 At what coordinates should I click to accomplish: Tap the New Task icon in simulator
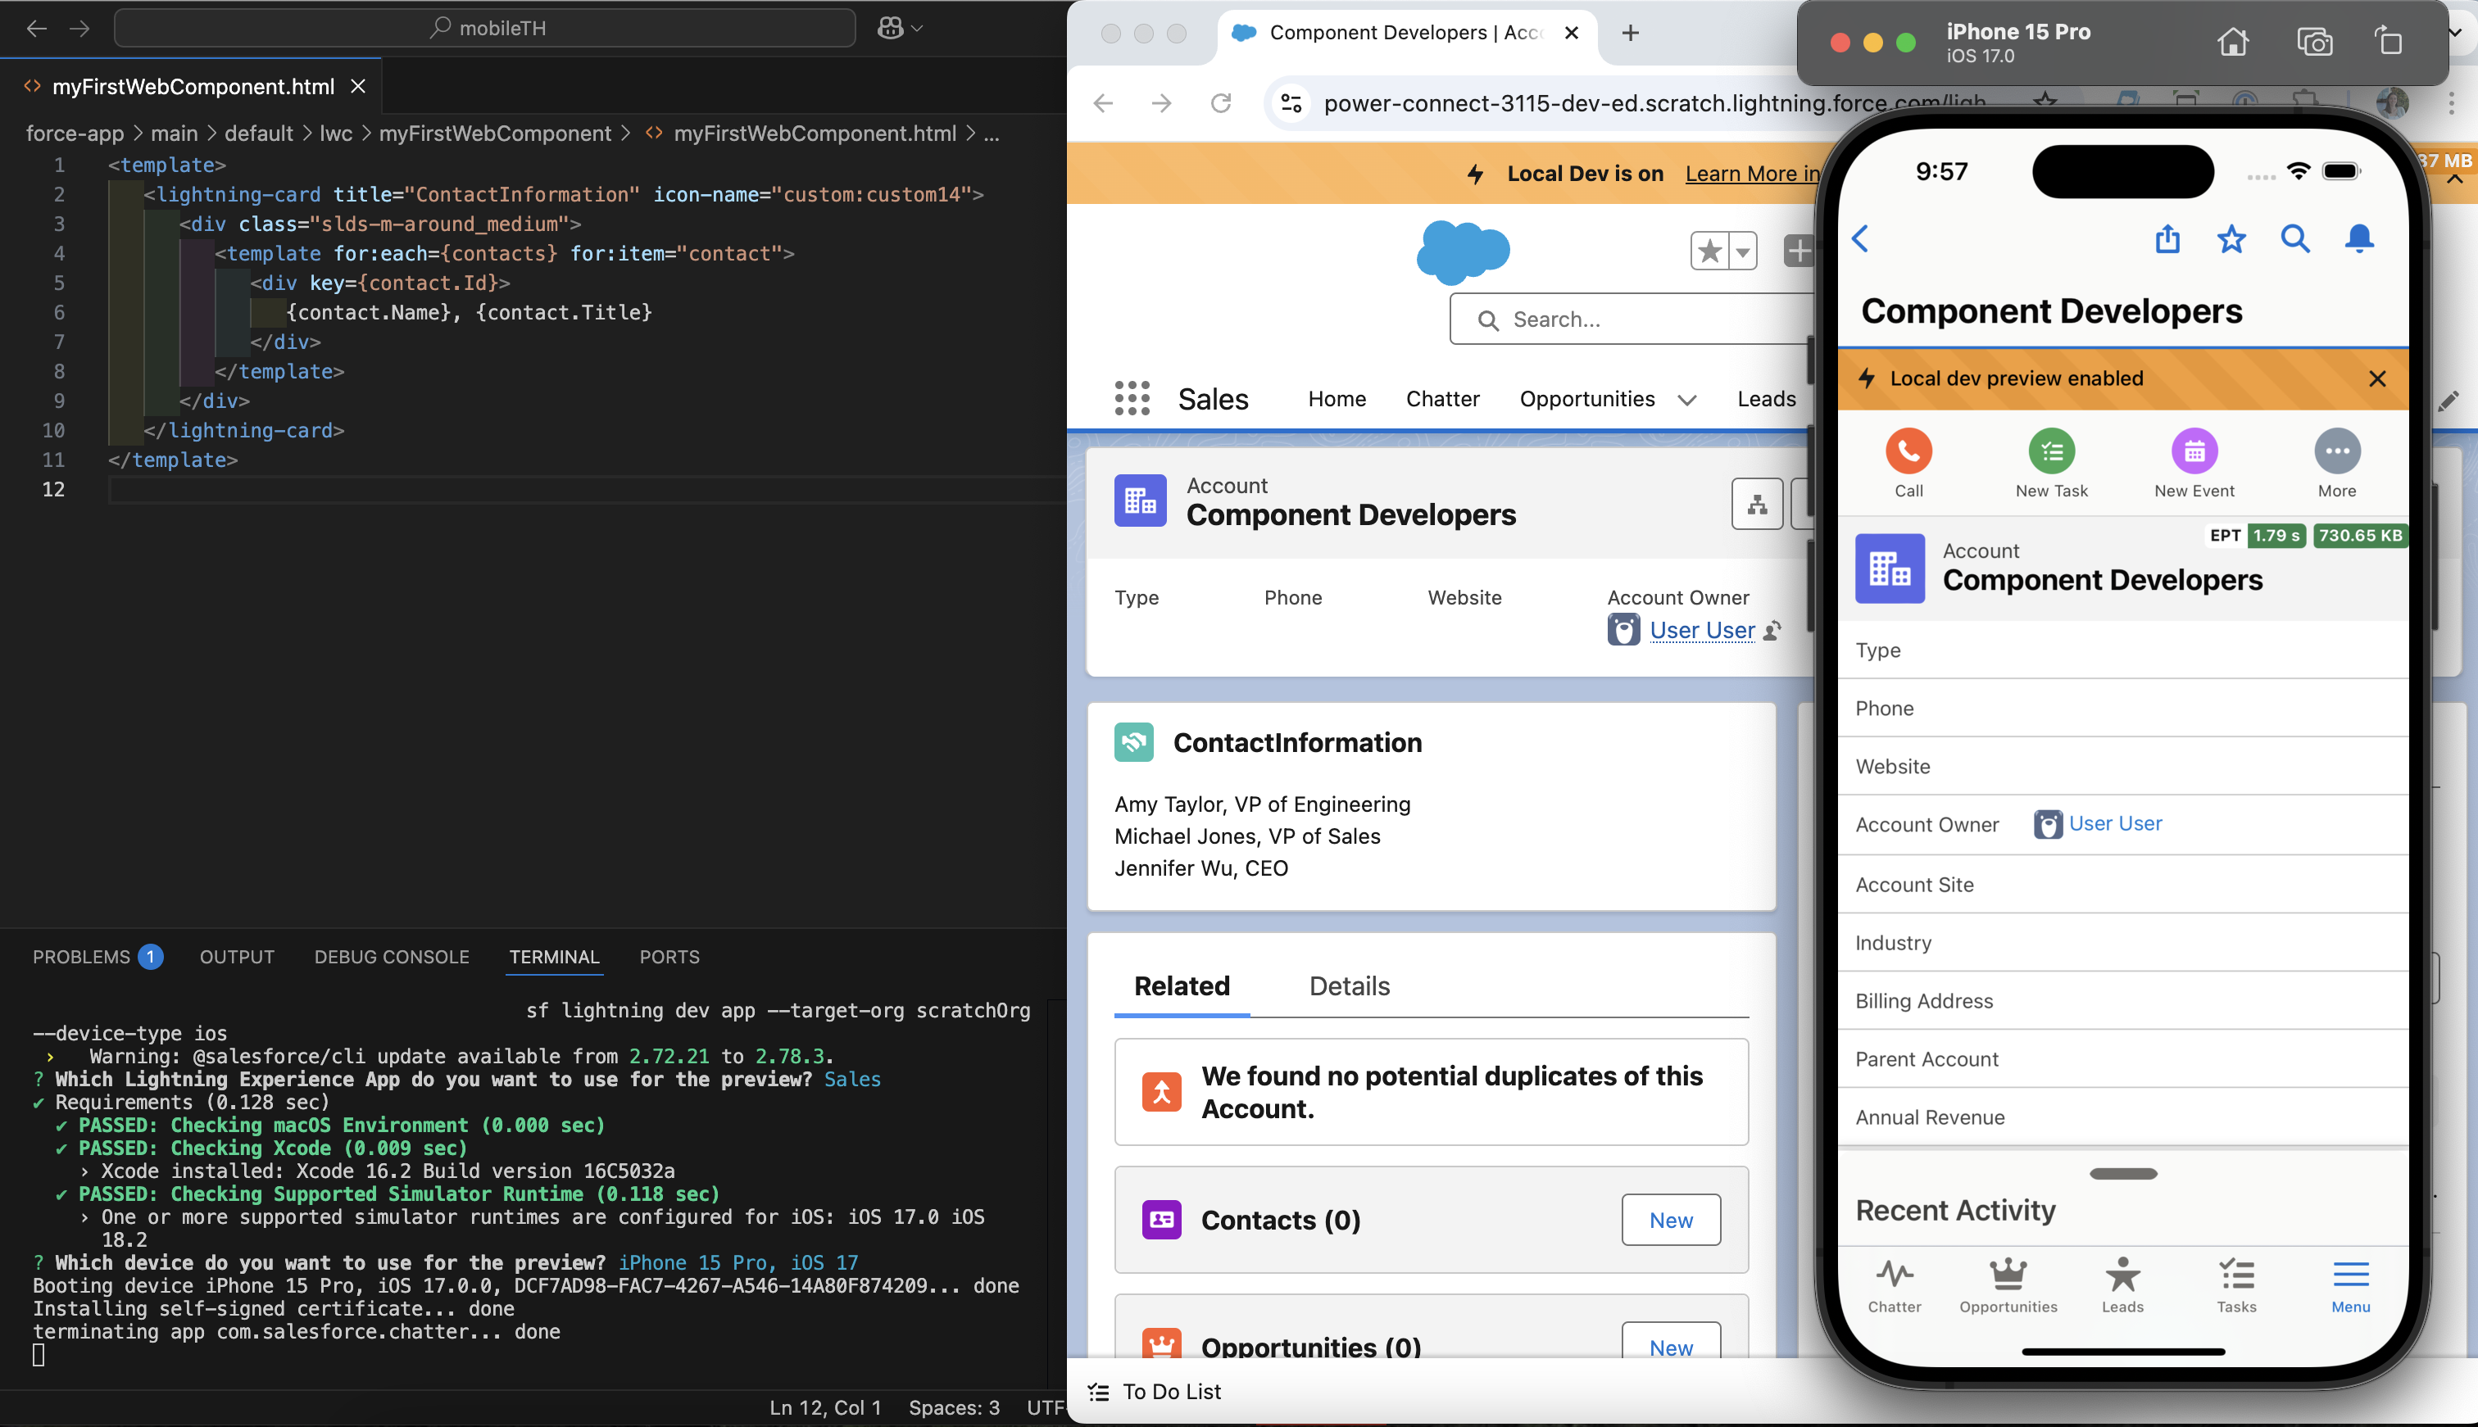(x=2050, y=452)
